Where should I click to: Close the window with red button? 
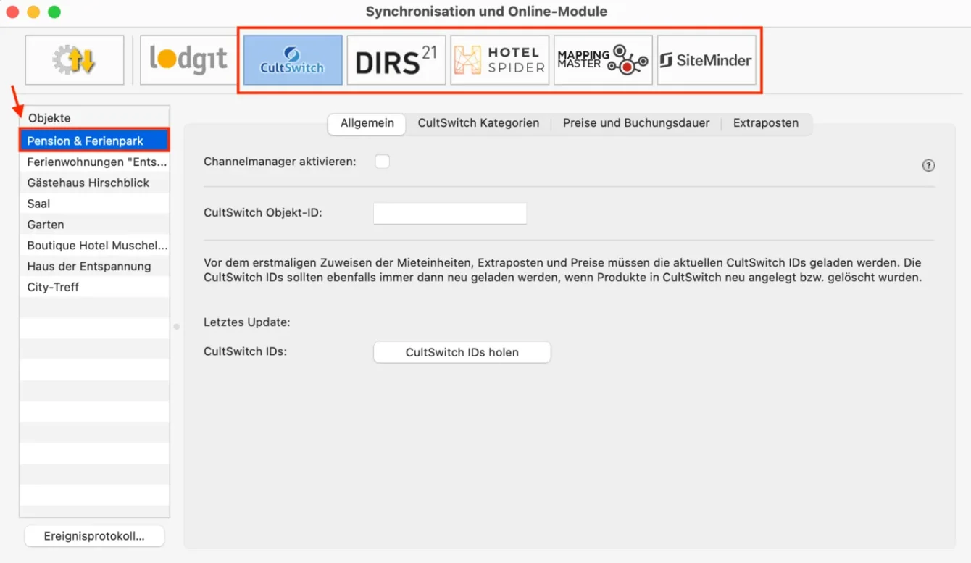[12, 12]
